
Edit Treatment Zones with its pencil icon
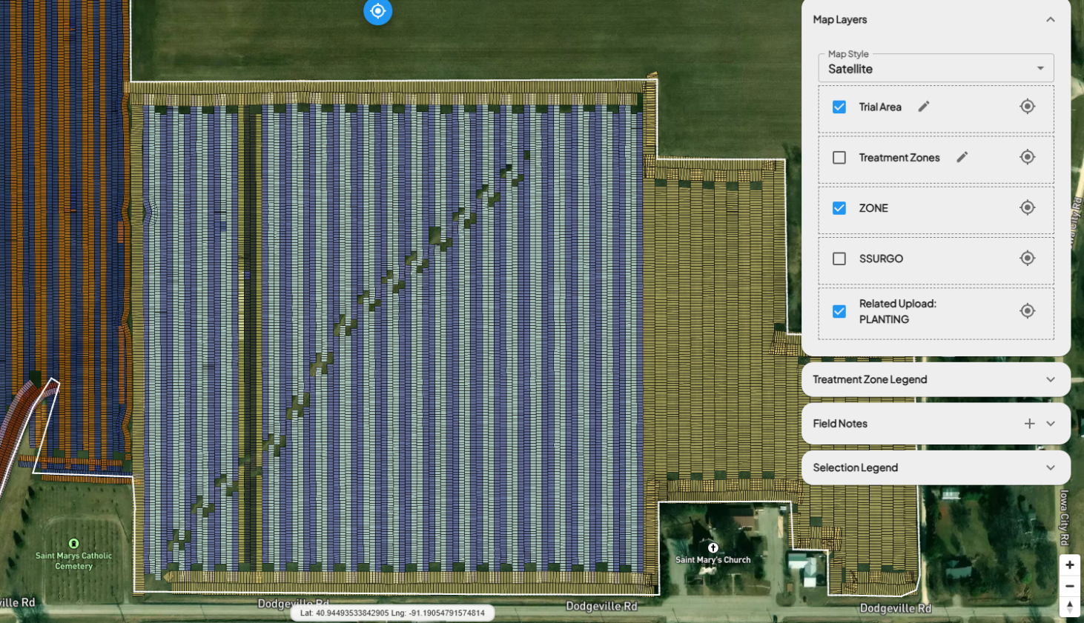point(962,157)
